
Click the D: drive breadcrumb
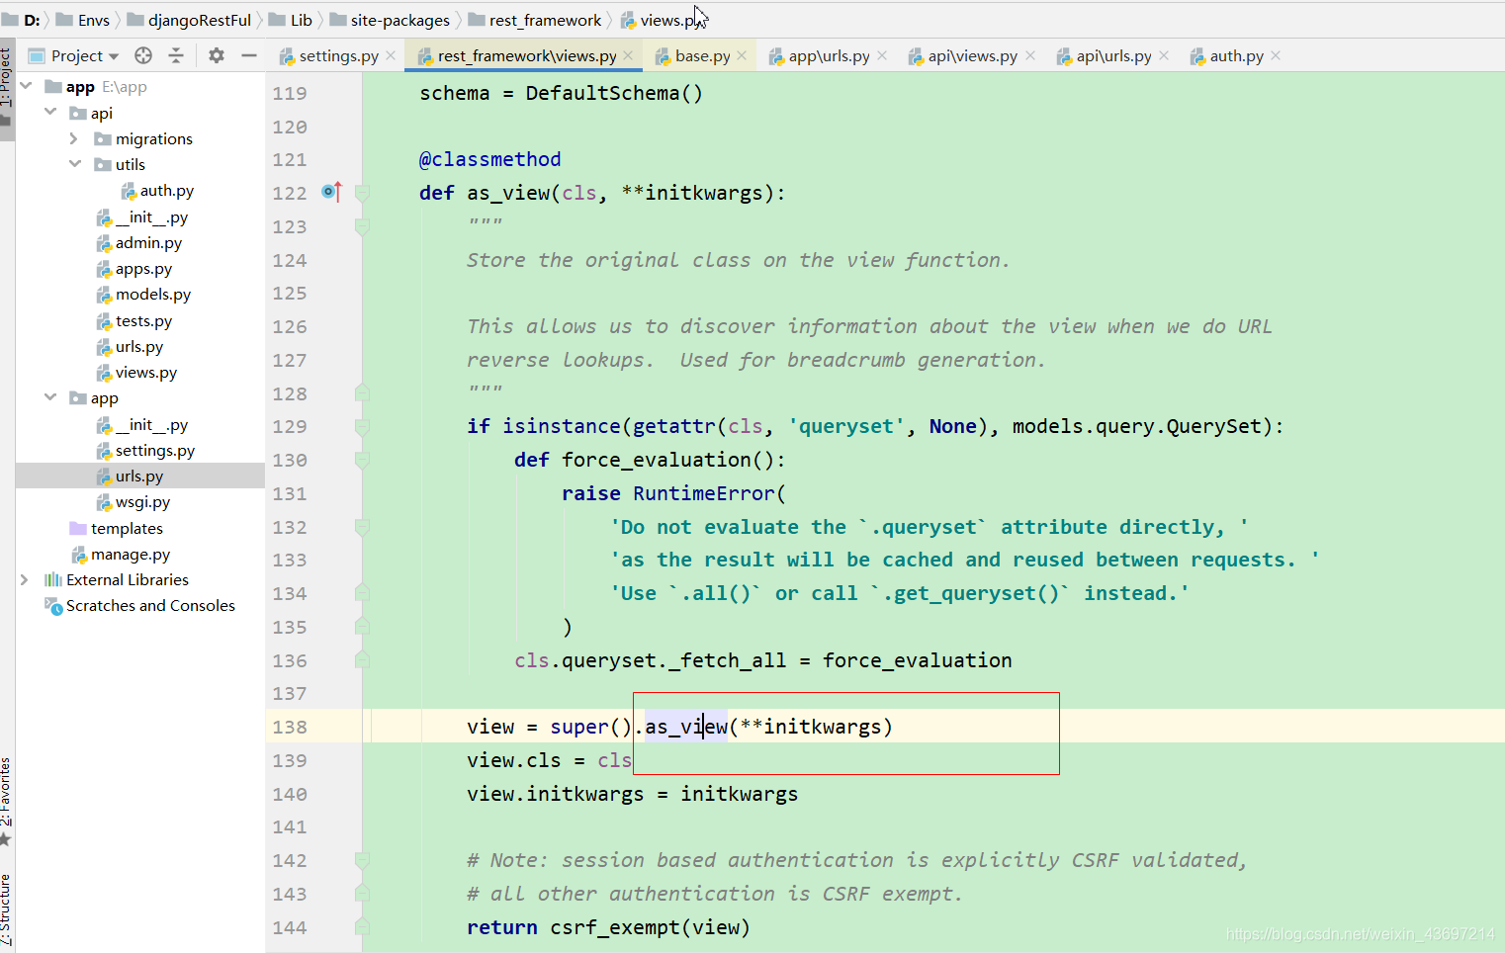coord(22,20)
